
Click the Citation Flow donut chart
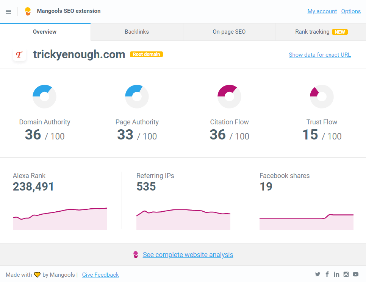(x=229, y=96)
